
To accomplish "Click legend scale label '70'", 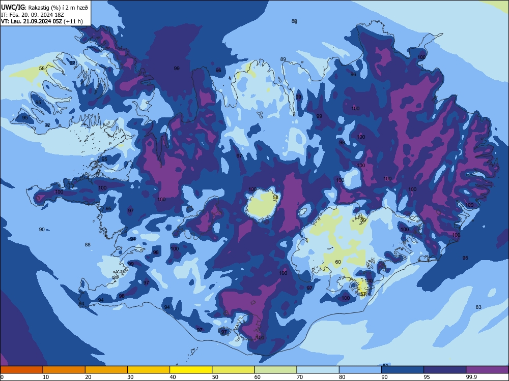I will [x=300, y=377].
